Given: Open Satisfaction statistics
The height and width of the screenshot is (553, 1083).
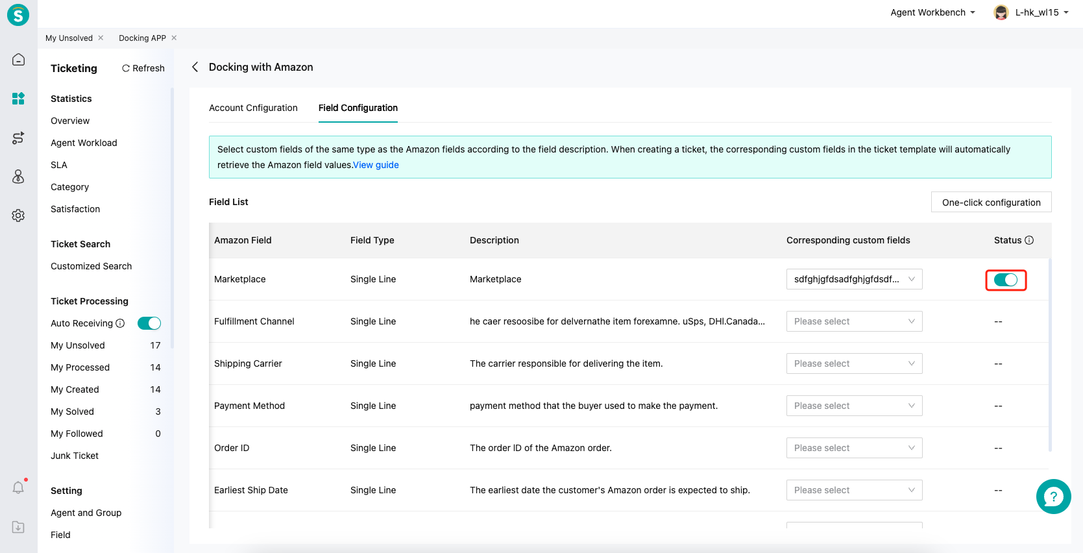Looking at the screenshot, I should click(x=75, y=209).
